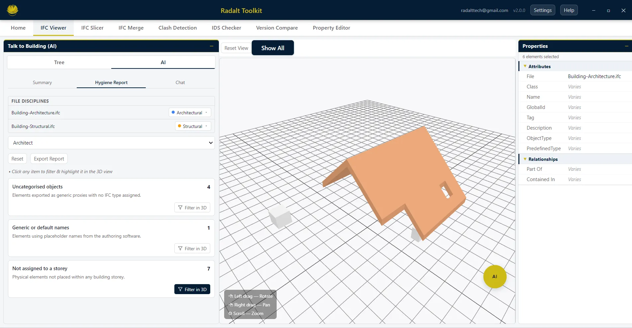The width and height of the screenshot is (632, 328).
Task: Go to the Home tab
Action: [18, 28]
